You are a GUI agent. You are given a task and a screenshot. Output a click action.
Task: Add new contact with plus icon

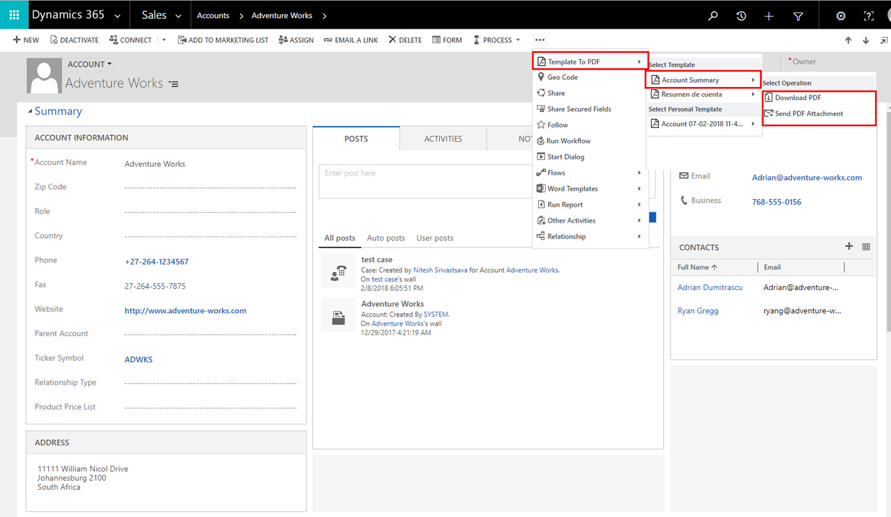coord(849,246)
